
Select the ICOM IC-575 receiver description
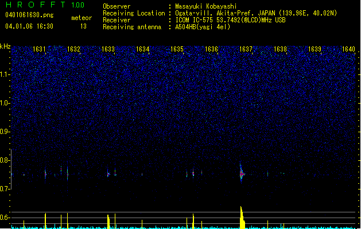pyautogui.click(x=231, y=20)
